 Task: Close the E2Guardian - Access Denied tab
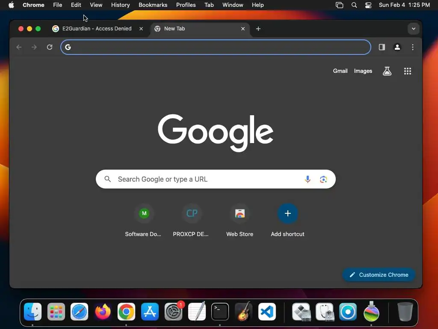tap(141, 29)
